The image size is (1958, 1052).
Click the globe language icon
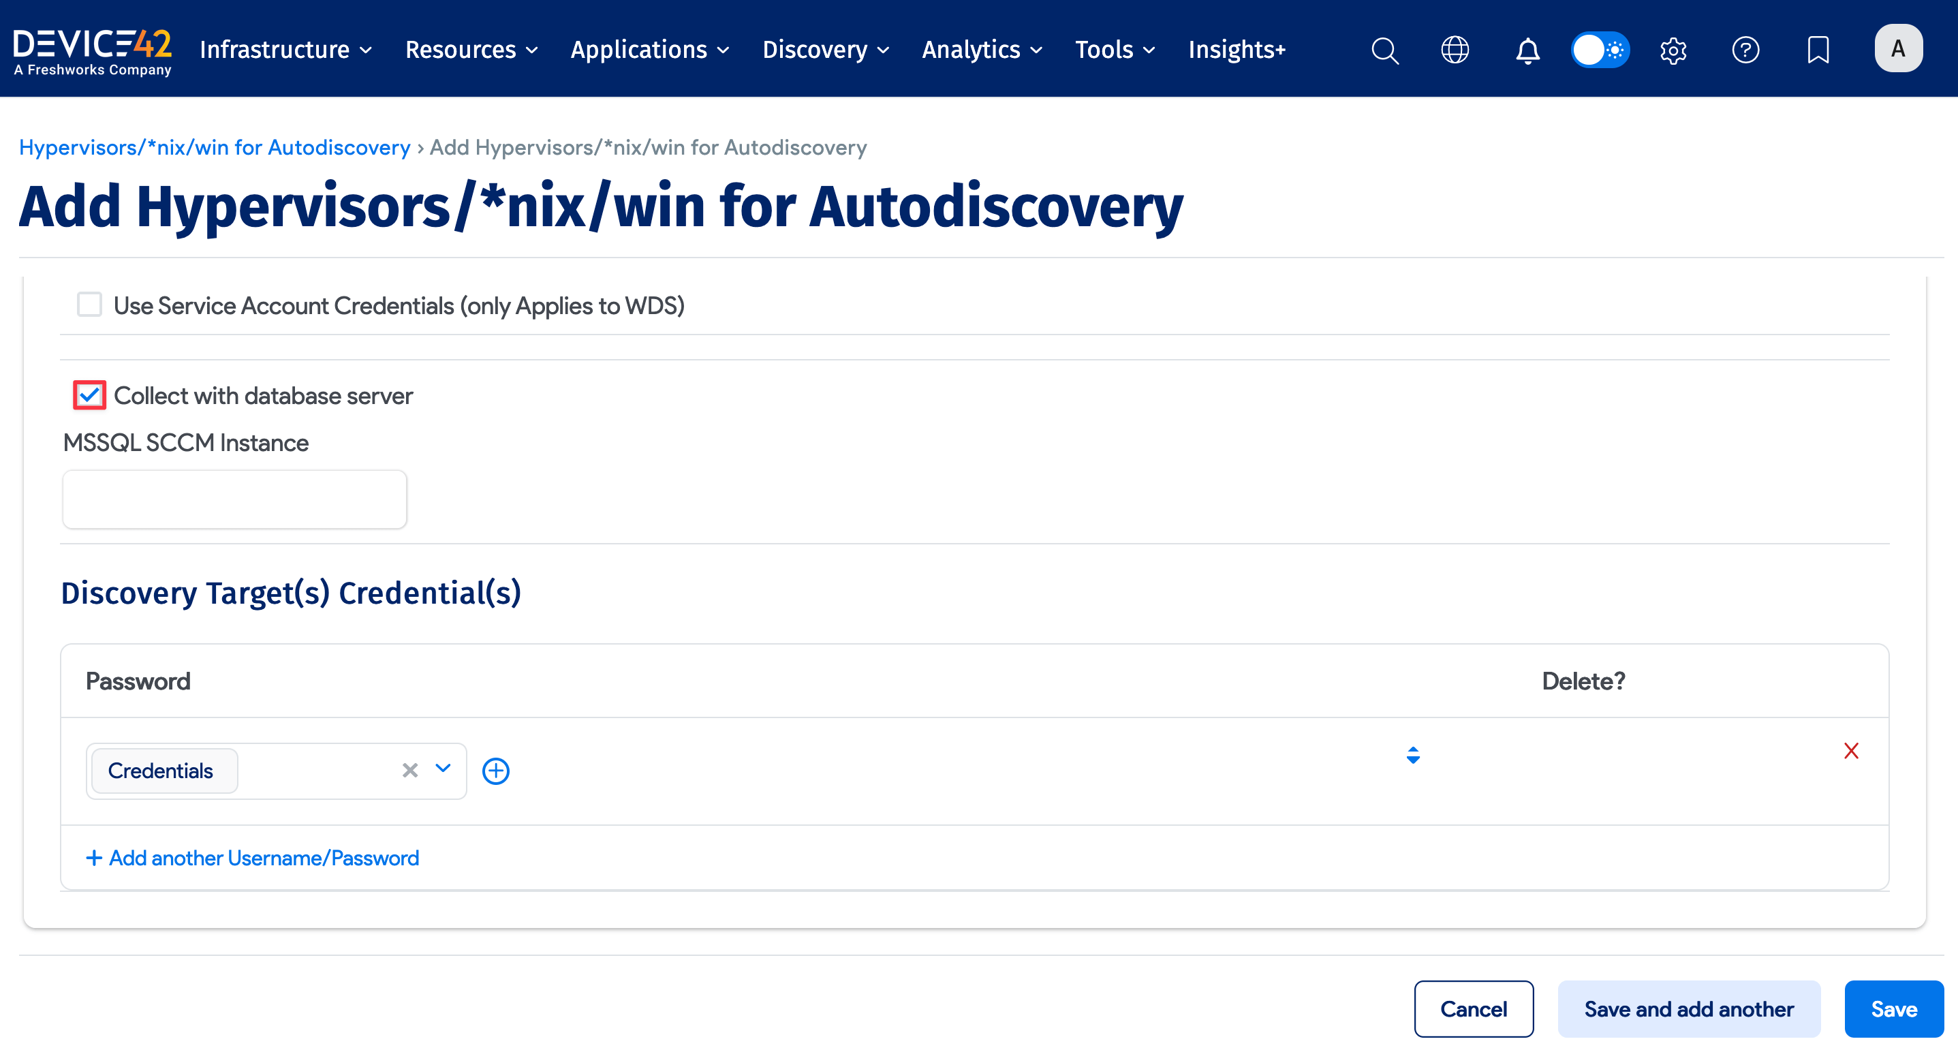(1455, 50)
